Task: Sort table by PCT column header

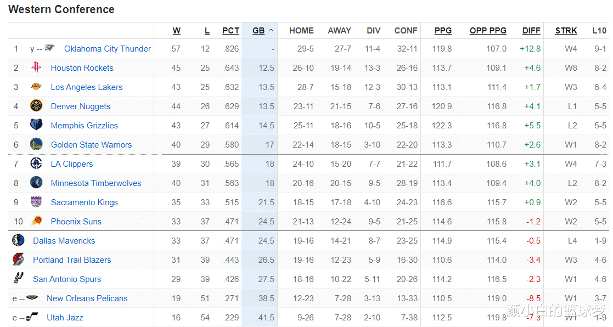Action: point(230,31)
